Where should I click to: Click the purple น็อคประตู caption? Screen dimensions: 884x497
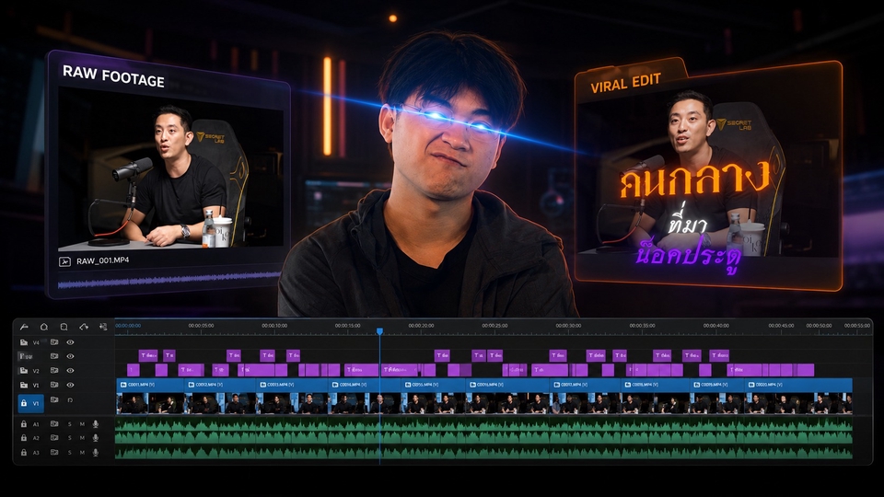tap(689, 255)
